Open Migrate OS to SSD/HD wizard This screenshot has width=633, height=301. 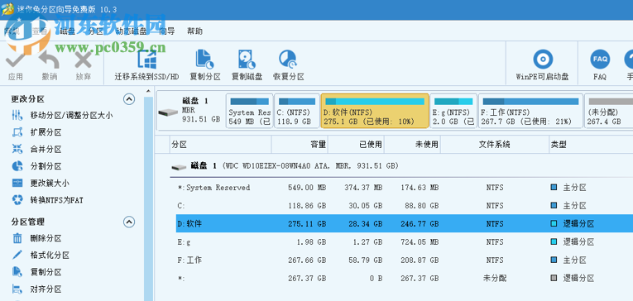pyautogui.click(x=146, y=66)
